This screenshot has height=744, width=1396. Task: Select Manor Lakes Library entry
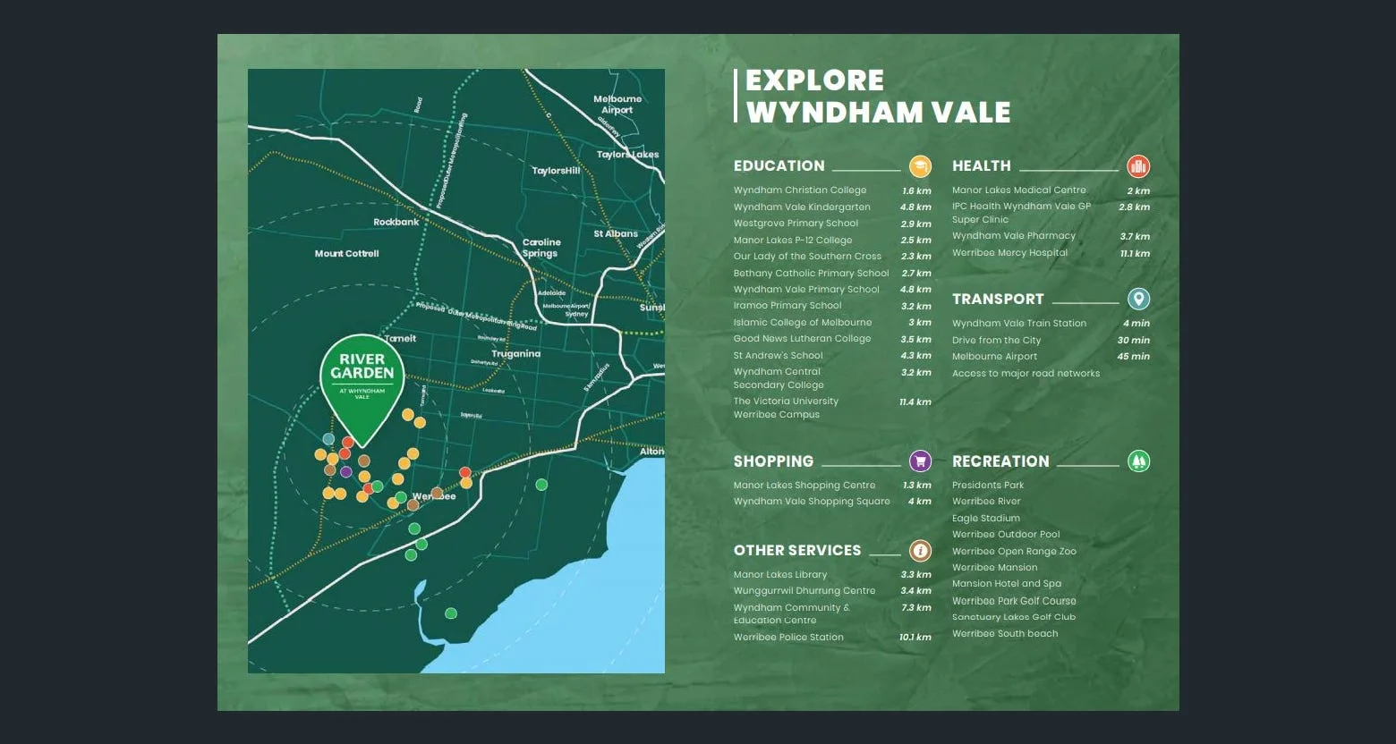coord(780,575)
